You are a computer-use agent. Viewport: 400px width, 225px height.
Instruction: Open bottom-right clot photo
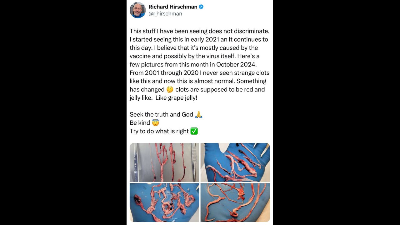235,202
